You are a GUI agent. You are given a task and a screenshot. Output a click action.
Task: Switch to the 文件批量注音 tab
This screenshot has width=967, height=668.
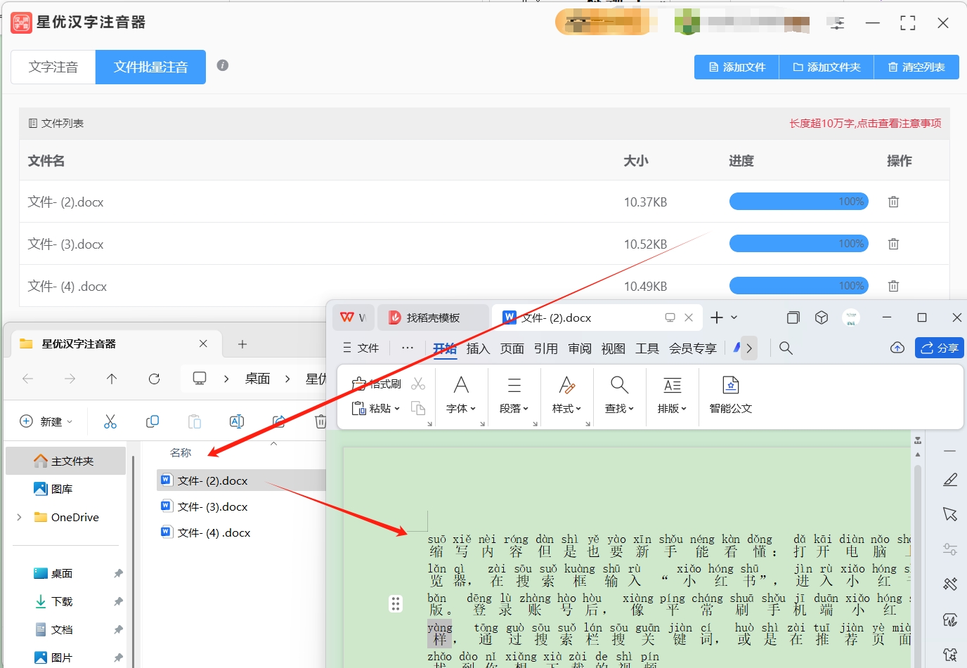(x=150, y=67)
